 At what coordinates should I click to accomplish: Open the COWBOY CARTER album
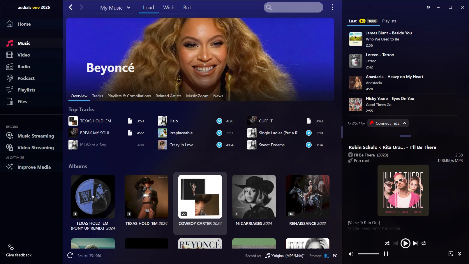(200, 203)
